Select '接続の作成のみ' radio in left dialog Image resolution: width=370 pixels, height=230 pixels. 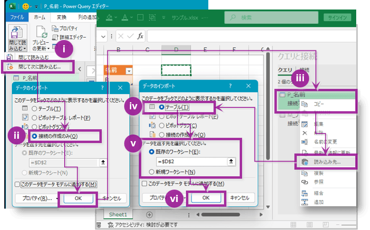(34, 136)
